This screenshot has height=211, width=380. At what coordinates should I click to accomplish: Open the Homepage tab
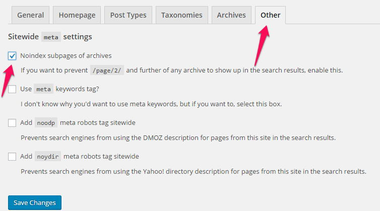pyautogui.click(x=77, y=15)
